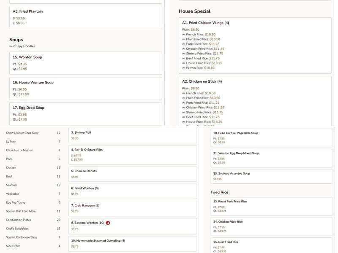This screenshot has width=338, height=253.
Task: Open the Lo Mein menu category
Action: click(x=11, y=142)
